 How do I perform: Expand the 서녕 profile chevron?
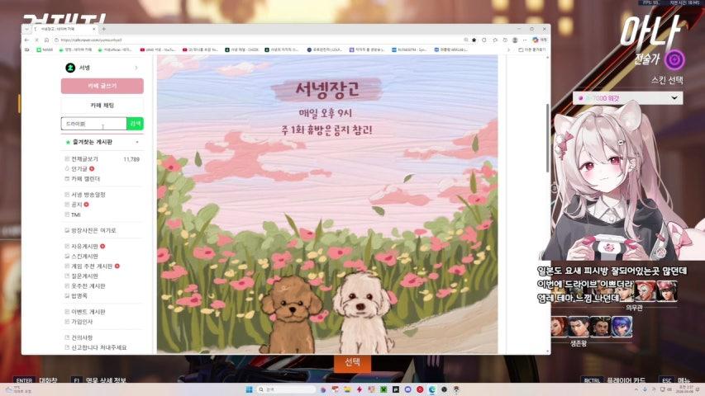[x=136, y=68]
